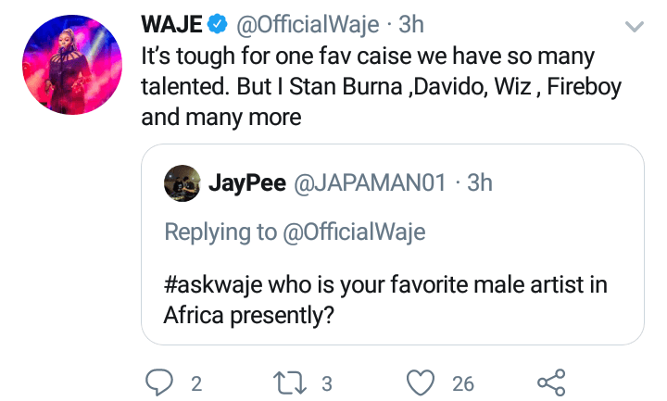Click the @JAPAMAN01 handle
The height and width of the screenshot is (401, 667).
coord(371,183)
